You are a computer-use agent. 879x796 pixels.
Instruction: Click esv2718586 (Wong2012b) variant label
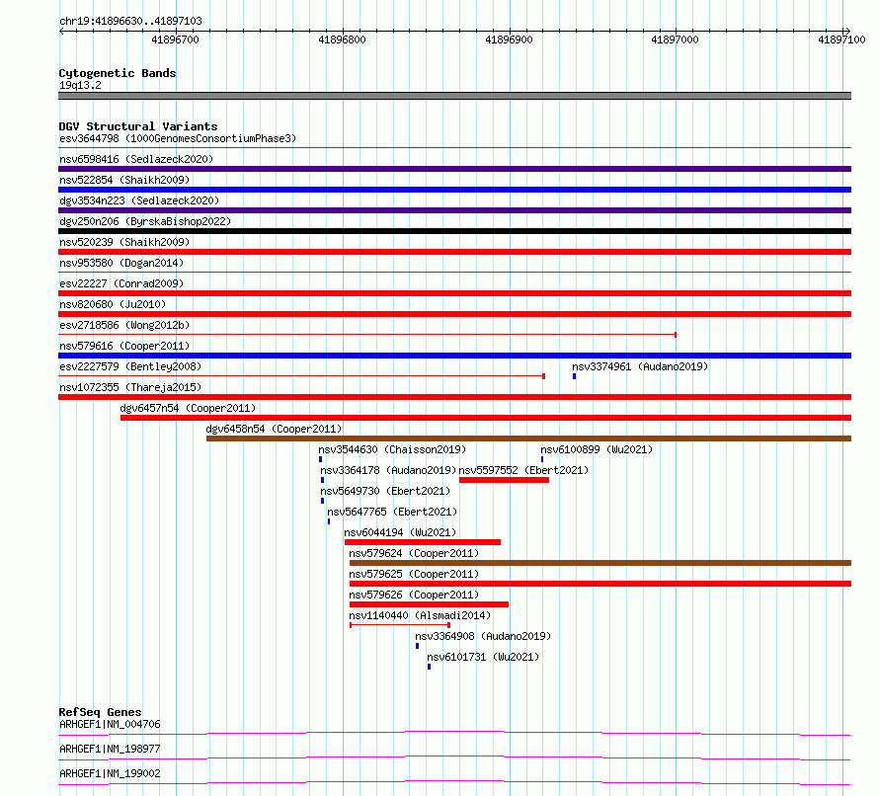coord(124,325)
